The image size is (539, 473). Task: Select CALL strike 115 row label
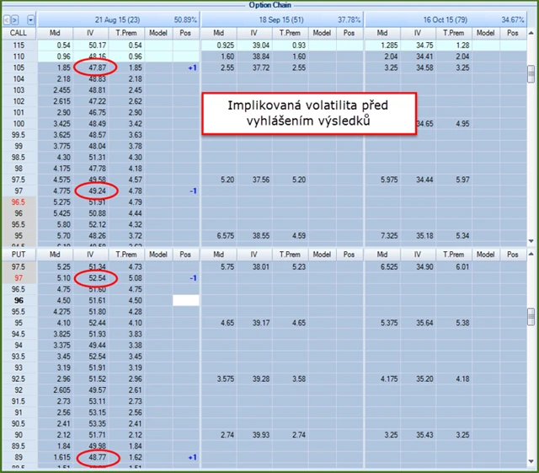pyautogui.click(x=19, y=45)
